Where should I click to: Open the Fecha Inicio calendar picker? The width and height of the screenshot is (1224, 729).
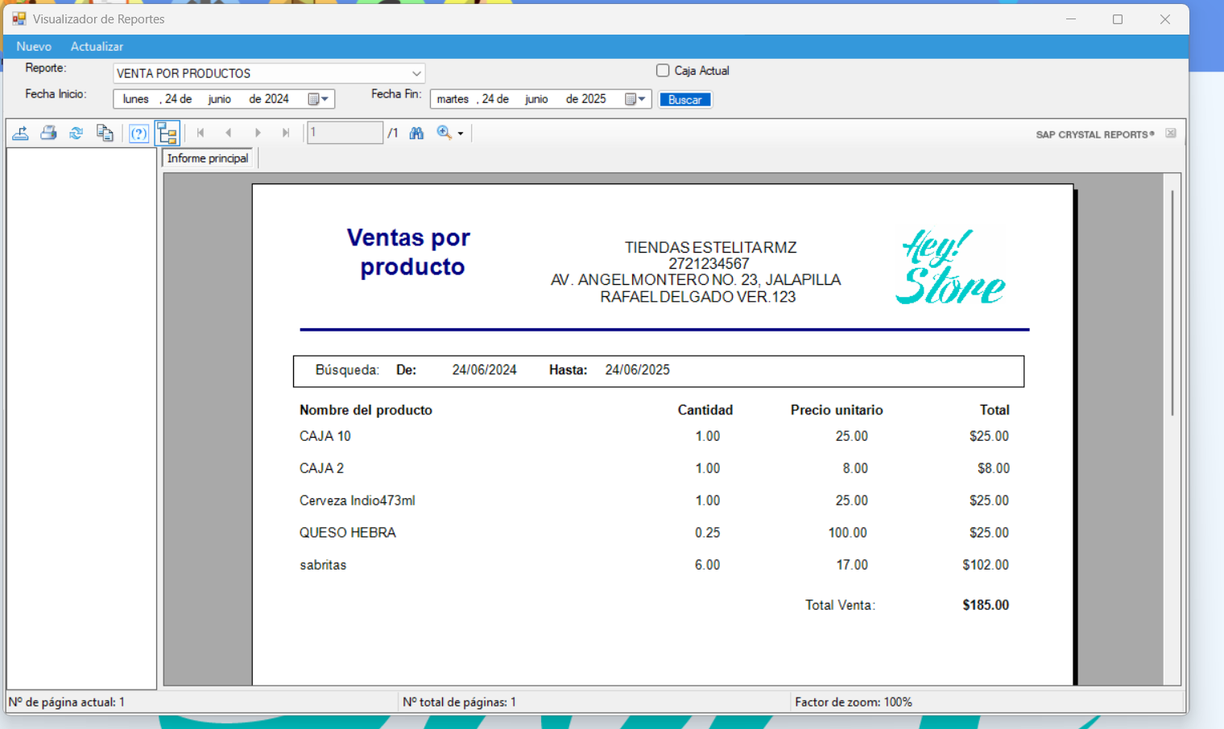(x=319, y=99)
